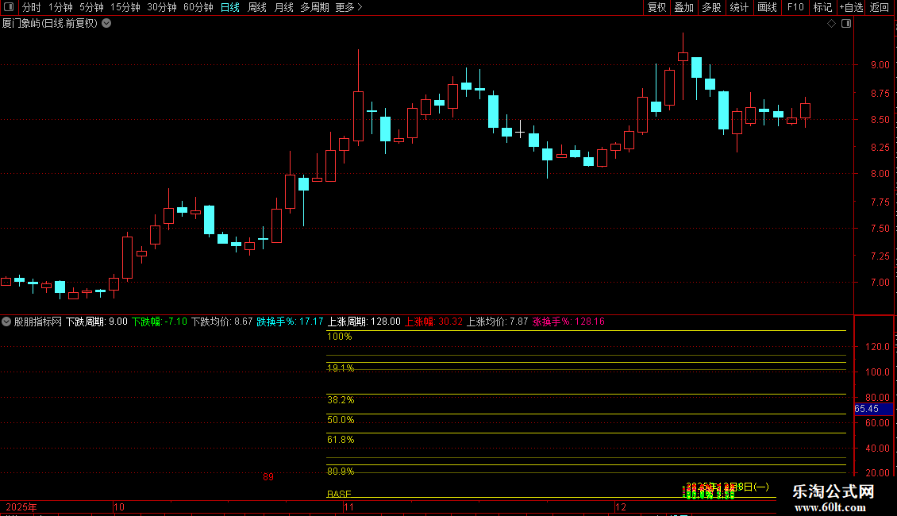Click the 涨换手%: 128.16 value
Viewport: 897px width, 516px height.
(x=568, y=322)
